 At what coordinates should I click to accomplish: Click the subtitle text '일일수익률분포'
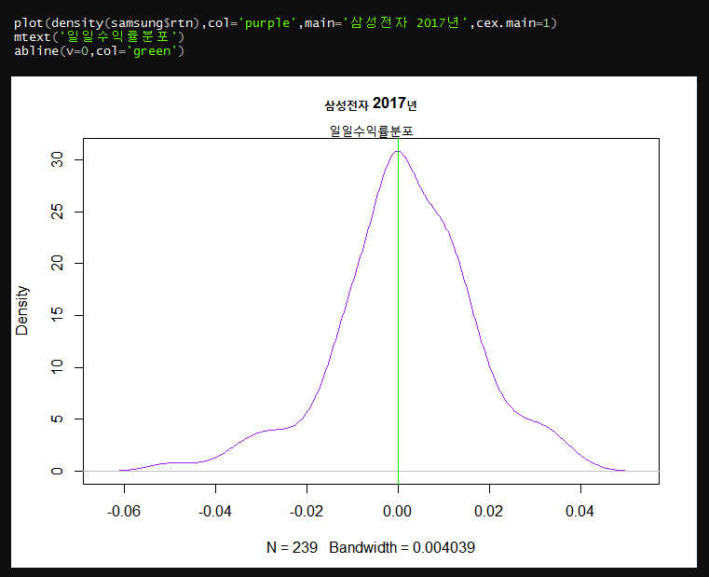[x=371, y=131]
